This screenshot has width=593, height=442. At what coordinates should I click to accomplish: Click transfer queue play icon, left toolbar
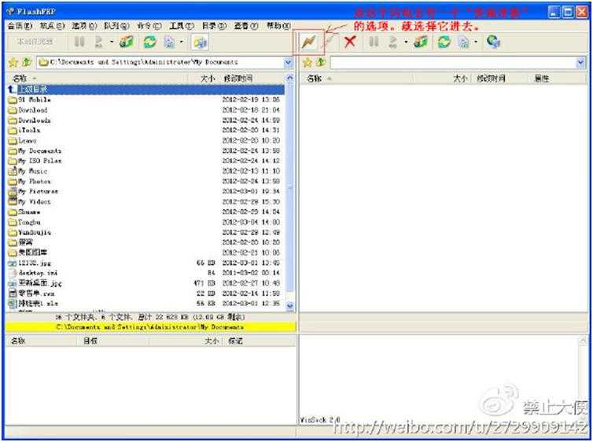click(98, 42)
